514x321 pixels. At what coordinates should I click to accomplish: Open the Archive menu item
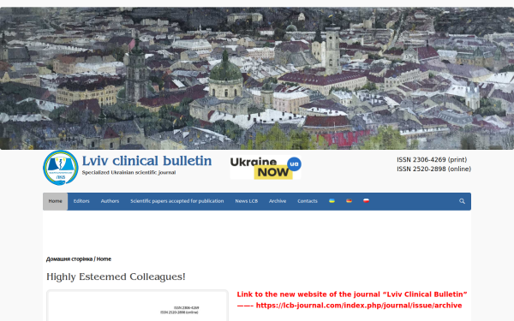278,201
